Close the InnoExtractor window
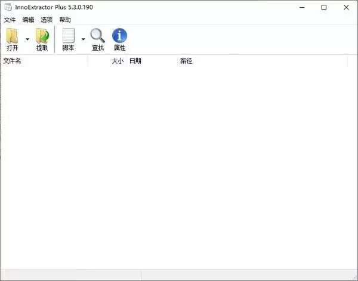This screenshot has width=358, height=281. [346, 8]
